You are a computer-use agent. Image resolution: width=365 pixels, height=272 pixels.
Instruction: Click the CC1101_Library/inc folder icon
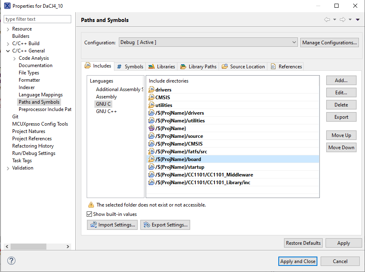[x=151, y=182]
